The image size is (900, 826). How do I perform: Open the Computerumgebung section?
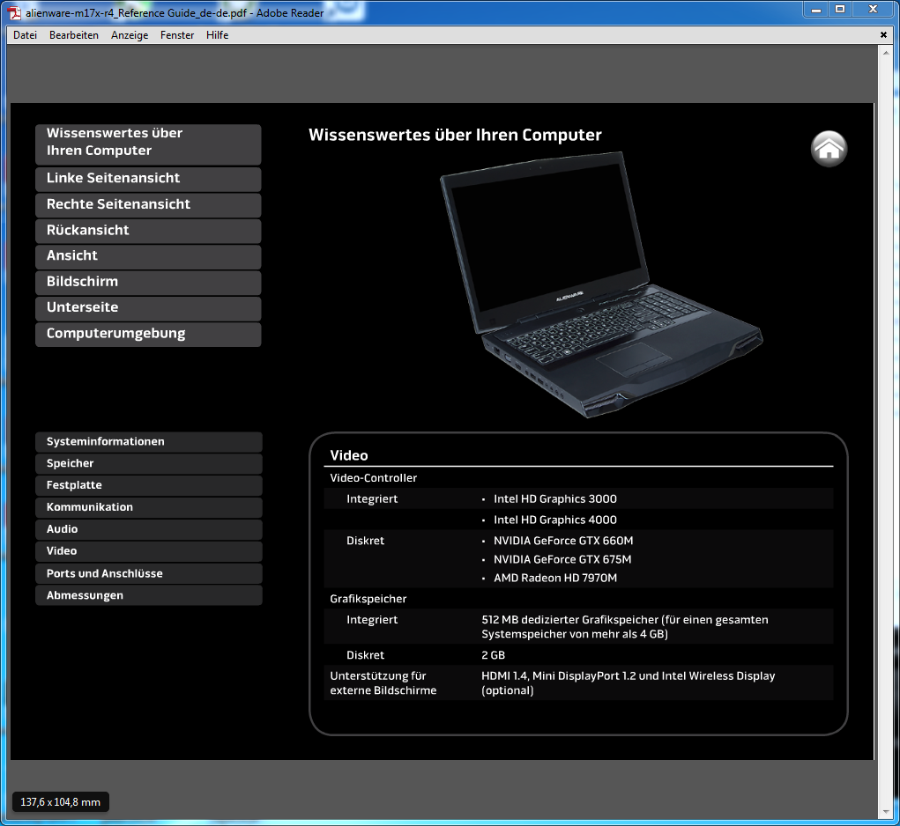coord(148,334)
